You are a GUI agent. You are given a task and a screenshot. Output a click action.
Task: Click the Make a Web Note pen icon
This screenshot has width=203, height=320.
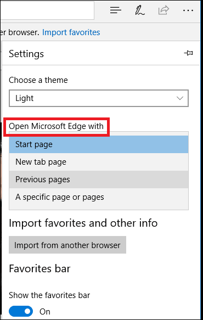(x=139, y=10)
